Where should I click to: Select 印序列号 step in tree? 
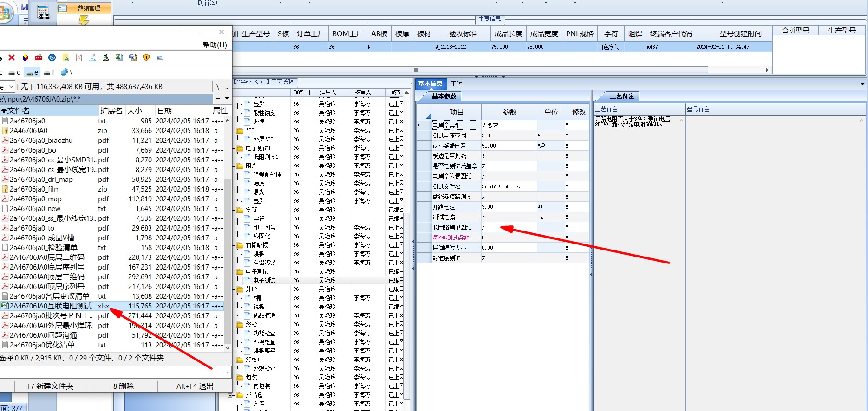click(x=264, y=228)
